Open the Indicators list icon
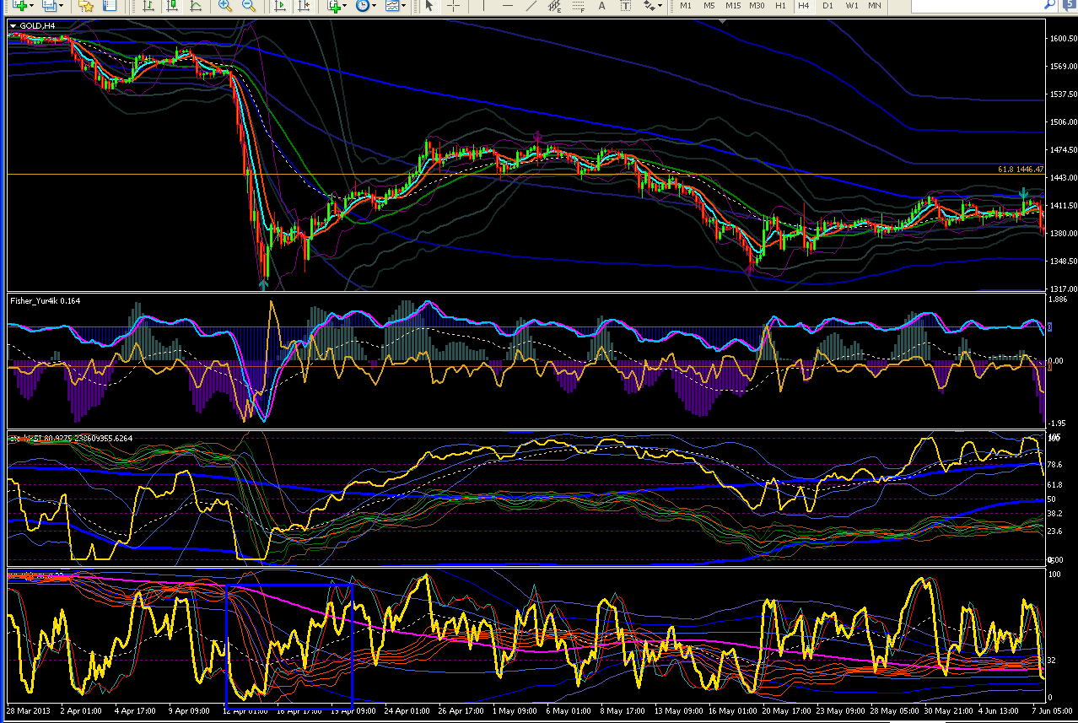1078x723 pixels. [334, 6]
